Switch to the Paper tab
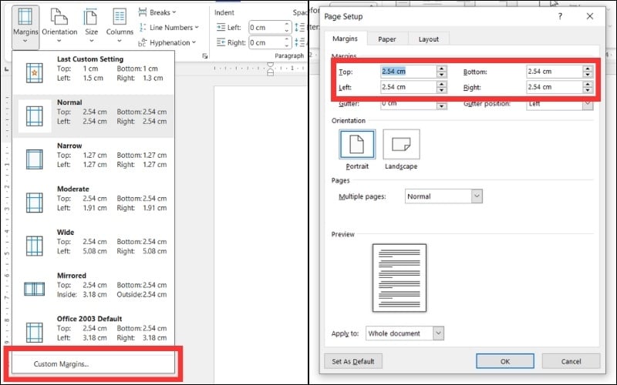 387,39
